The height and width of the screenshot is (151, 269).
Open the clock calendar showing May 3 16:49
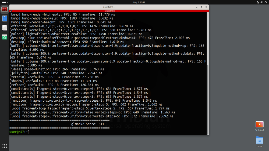[x=139, y=2]
